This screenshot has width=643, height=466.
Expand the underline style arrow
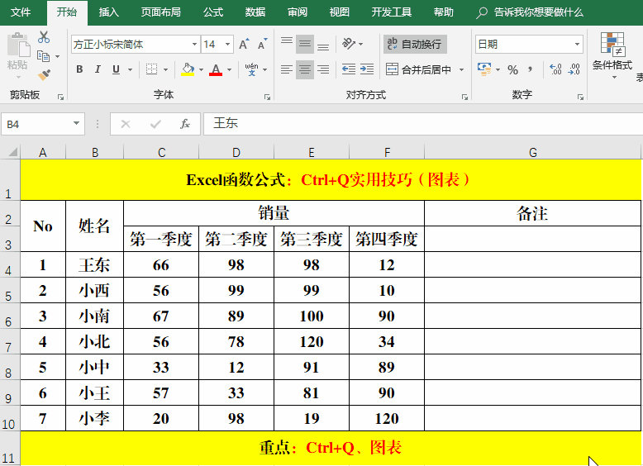click(130, 69)
